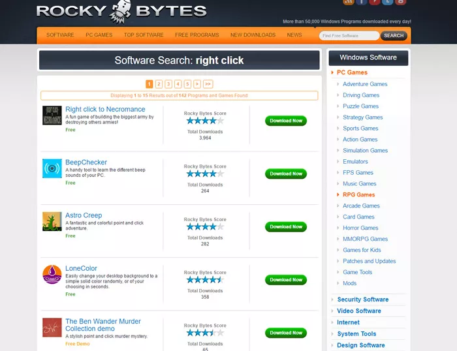The width and height of the screenshot is (457, 351).
Task: Open the Ben Wander Murder Collection thumbnail
Action: (52, 328)
